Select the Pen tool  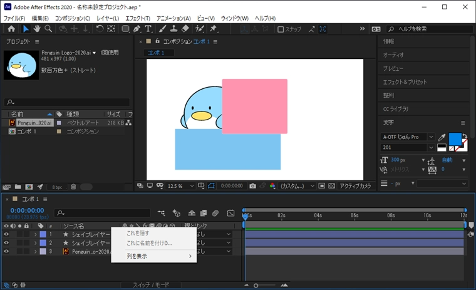(x=137, y=29)
